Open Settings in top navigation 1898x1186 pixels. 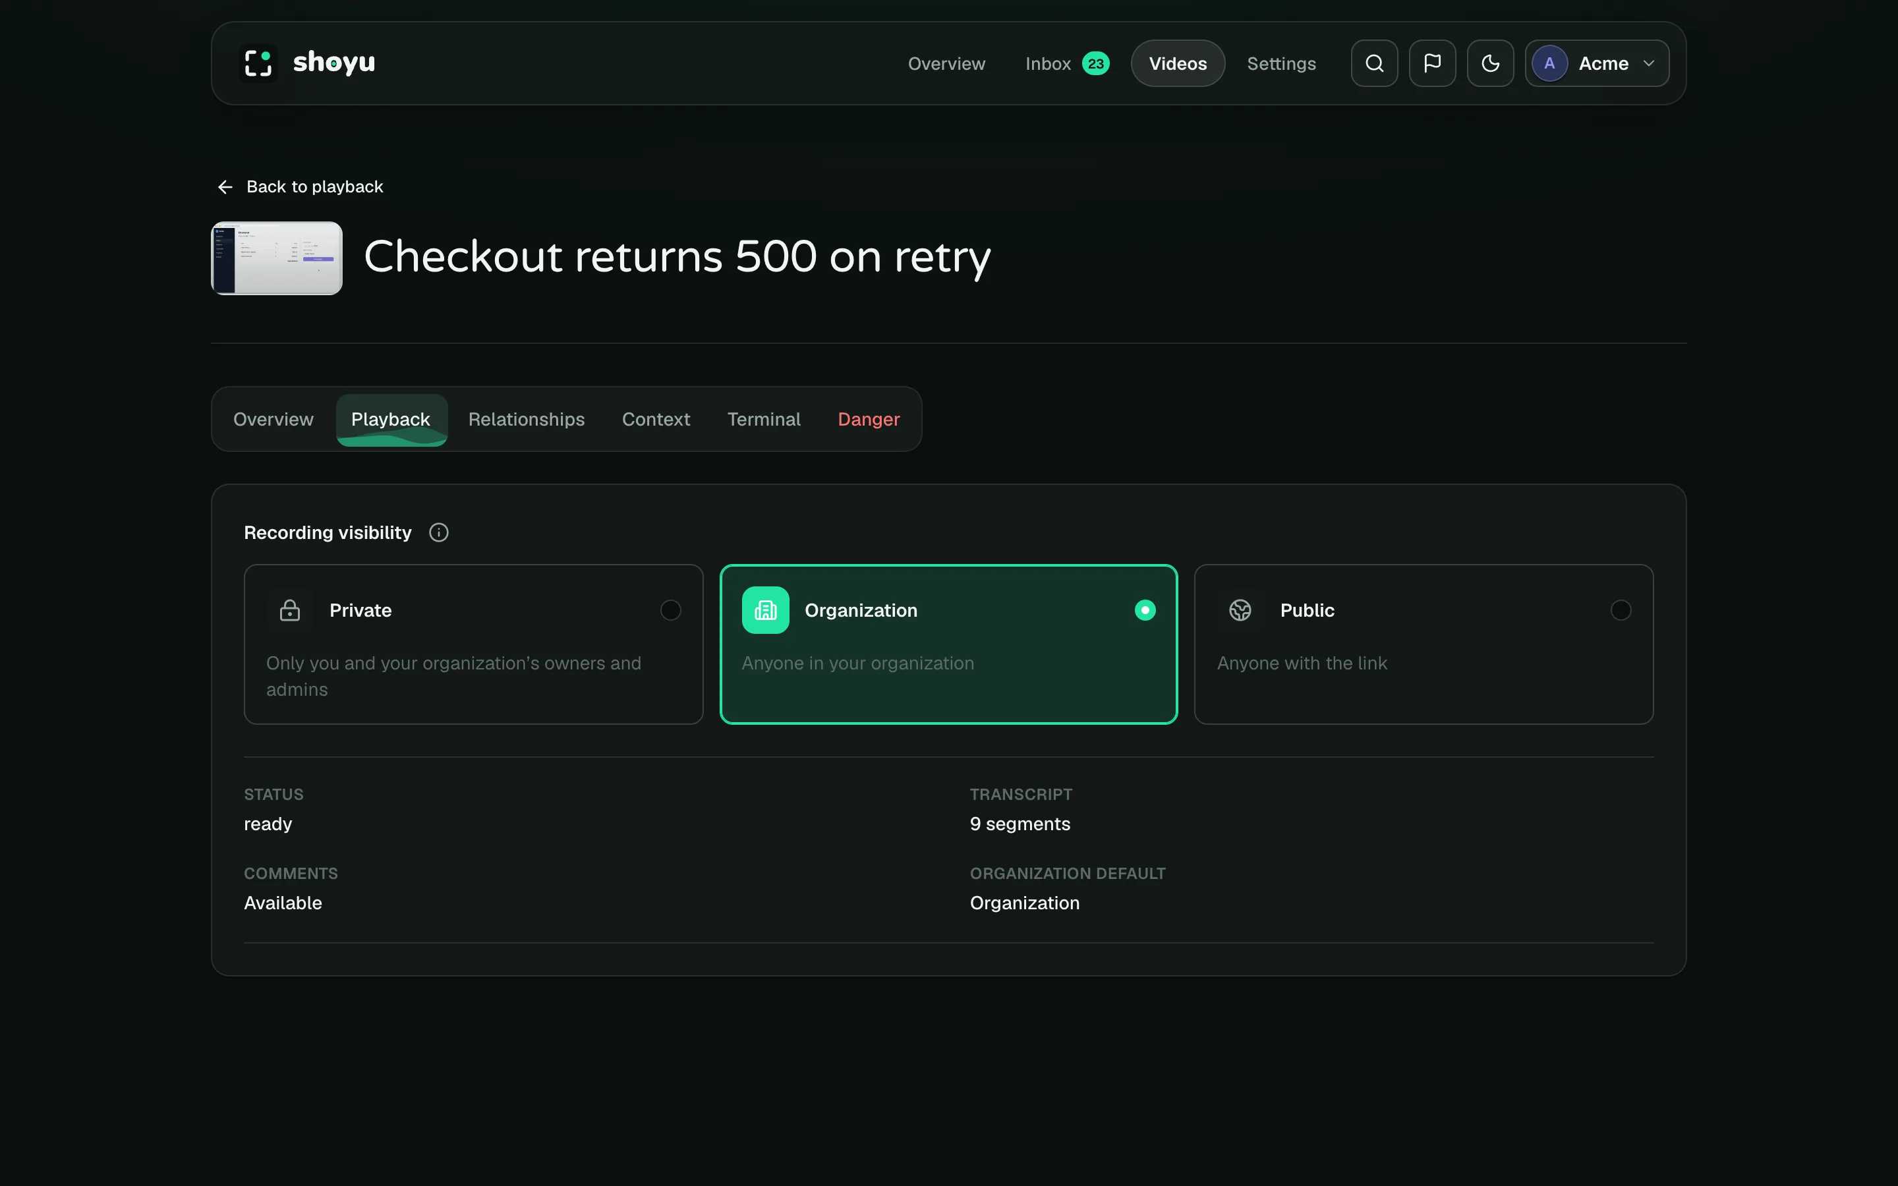(x=1282, y=63)
